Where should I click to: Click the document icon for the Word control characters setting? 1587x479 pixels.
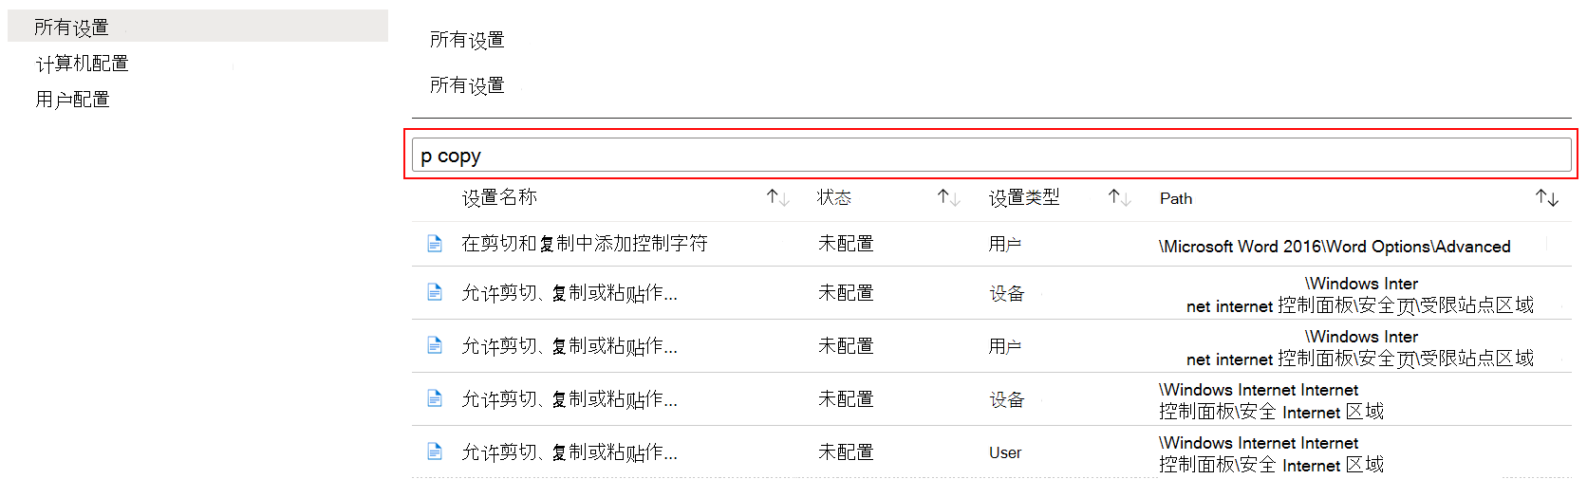pos(435,244)
